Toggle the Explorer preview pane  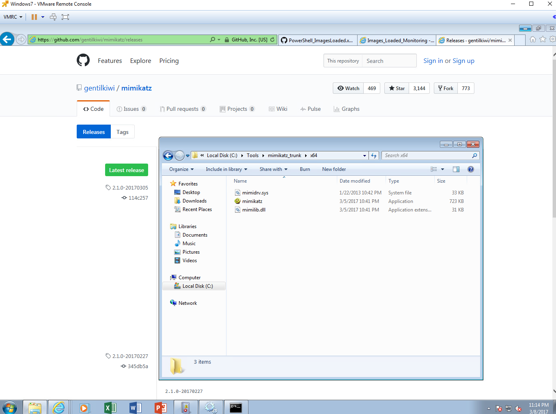pos(456,169)
